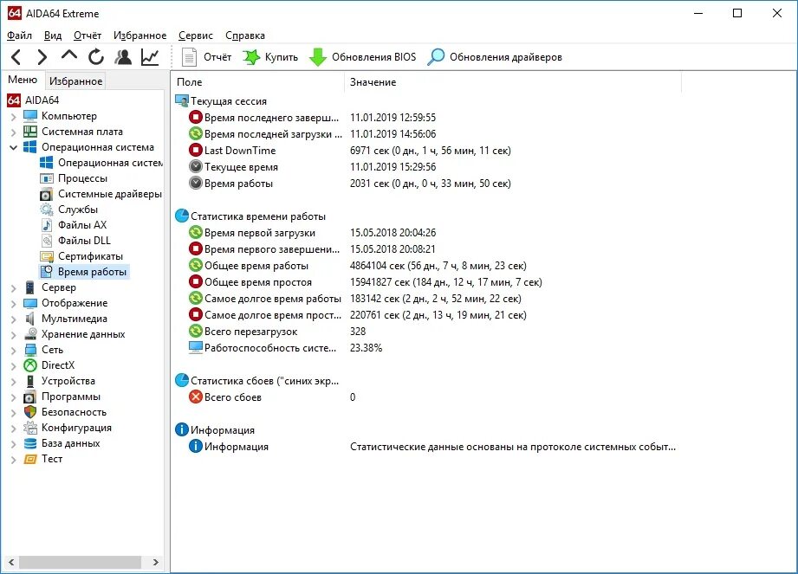Expand the Компьютер tree node
The image size is (798, 574).
[x=13, y=116]
